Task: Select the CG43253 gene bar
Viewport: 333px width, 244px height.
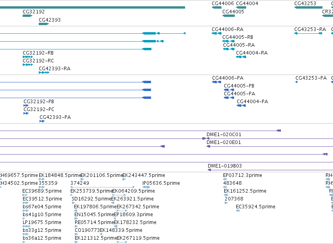Action: click(308, 7)
